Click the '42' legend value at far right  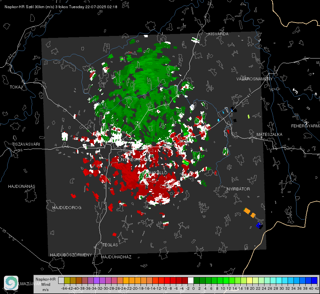tap(317, 288)
